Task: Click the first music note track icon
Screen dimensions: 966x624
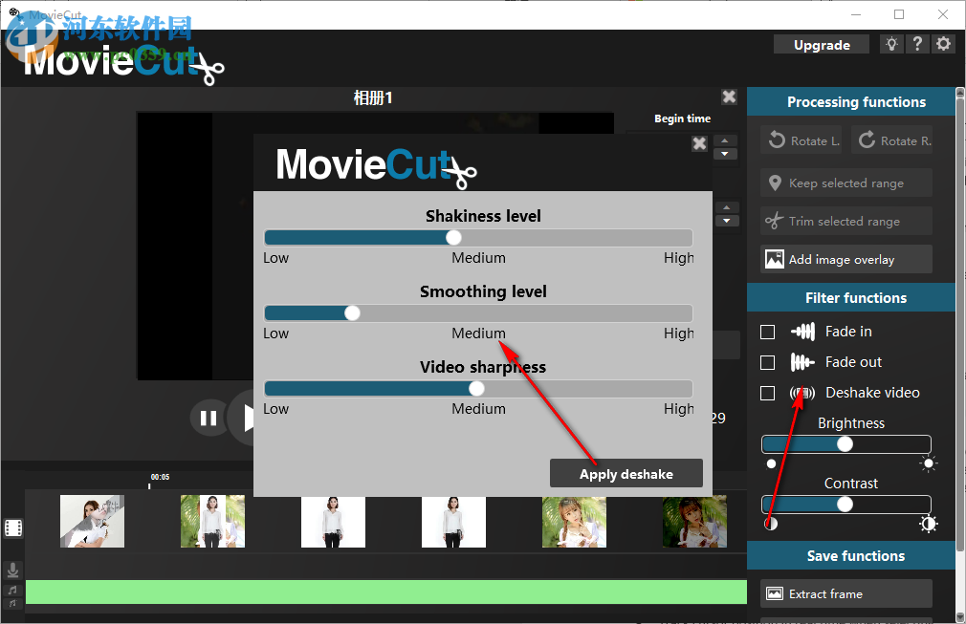Action: 12,591
